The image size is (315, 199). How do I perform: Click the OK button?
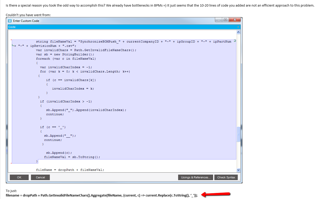coord(19,177)
